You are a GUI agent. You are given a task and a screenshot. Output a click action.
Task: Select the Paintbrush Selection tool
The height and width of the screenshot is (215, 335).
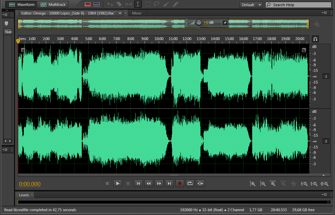coord(166,4)
